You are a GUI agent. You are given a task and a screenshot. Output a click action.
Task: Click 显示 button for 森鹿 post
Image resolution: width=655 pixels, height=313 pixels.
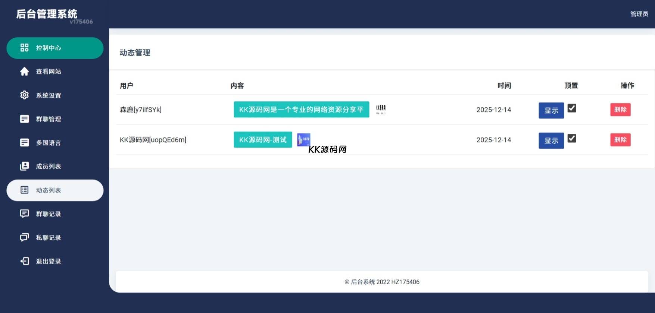(x=551, y=110)
